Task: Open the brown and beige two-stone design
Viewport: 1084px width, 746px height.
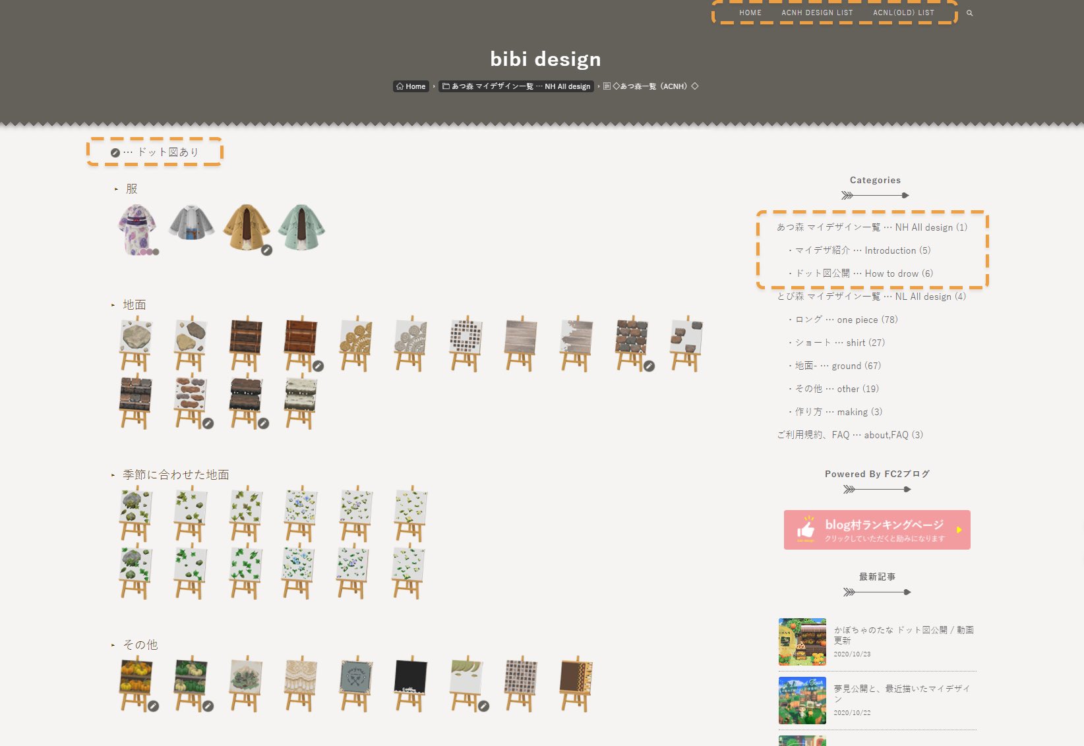Action: pos(191,343)
